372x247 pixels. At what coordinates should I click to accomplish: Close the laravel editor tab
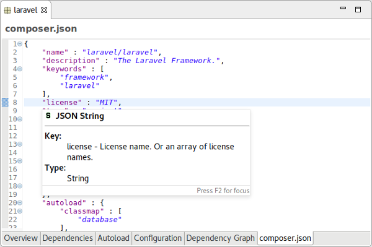(x=44, y=10)
